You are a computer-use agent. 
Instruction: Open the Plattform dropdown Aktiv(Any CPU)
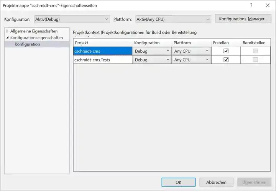click(173, 19)
